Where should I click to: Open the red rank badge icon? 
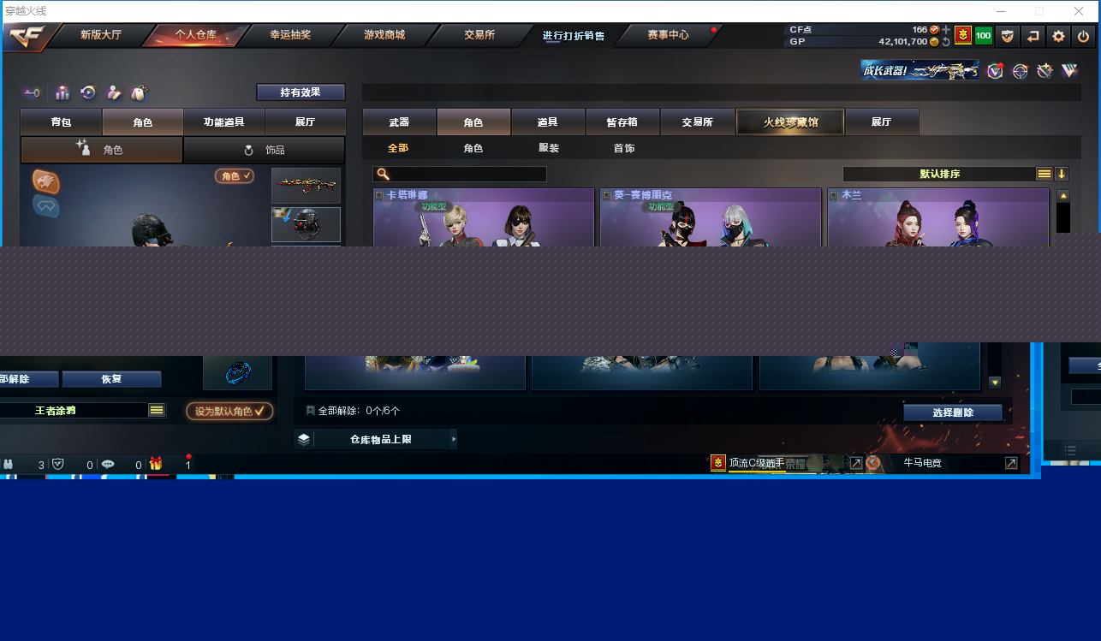click(963, 36)
